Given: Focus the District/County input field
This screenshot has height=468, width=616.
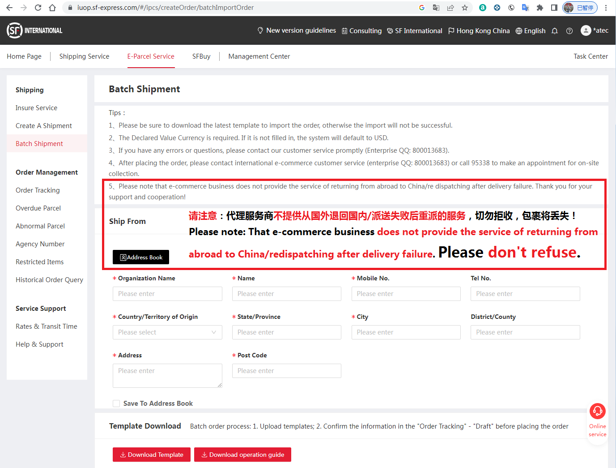Looking at the screenshot, I should click(525, 332).
